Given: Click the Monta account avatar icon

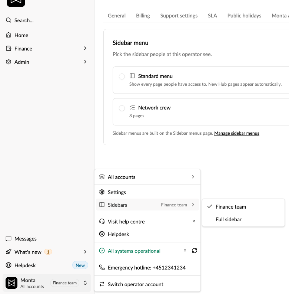Looking at the screenshot, I should (x=11, y=283).
